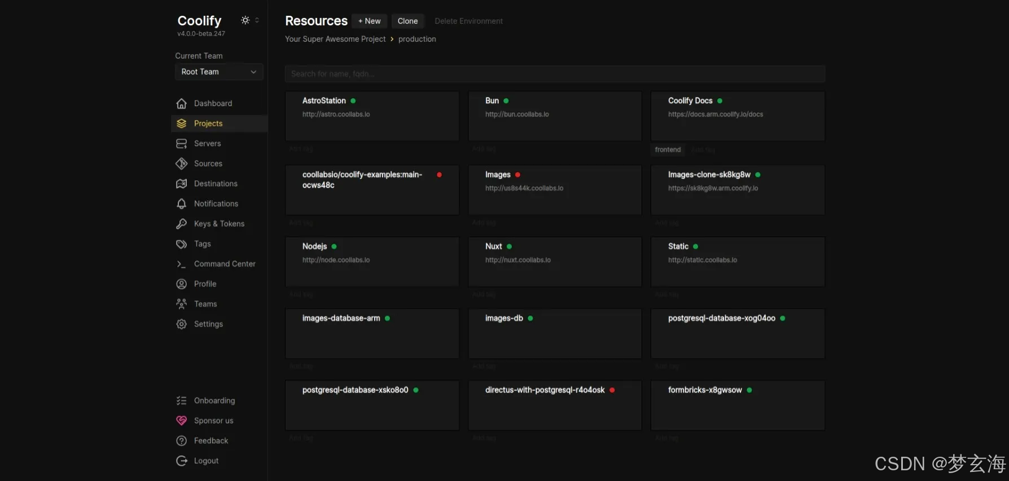Screen dimensions: 1009x481
Task: Open the images-db database card
Action: point(555,333)
